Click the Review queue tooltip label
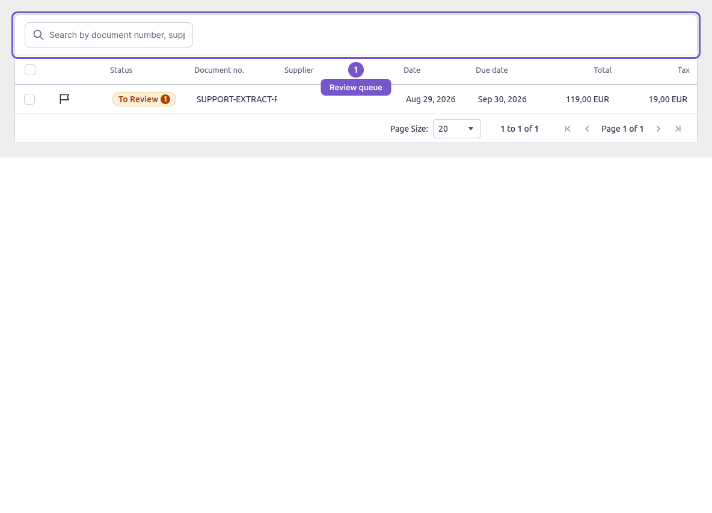This screenshot has height=513, width=712. [x=356, y=87]
